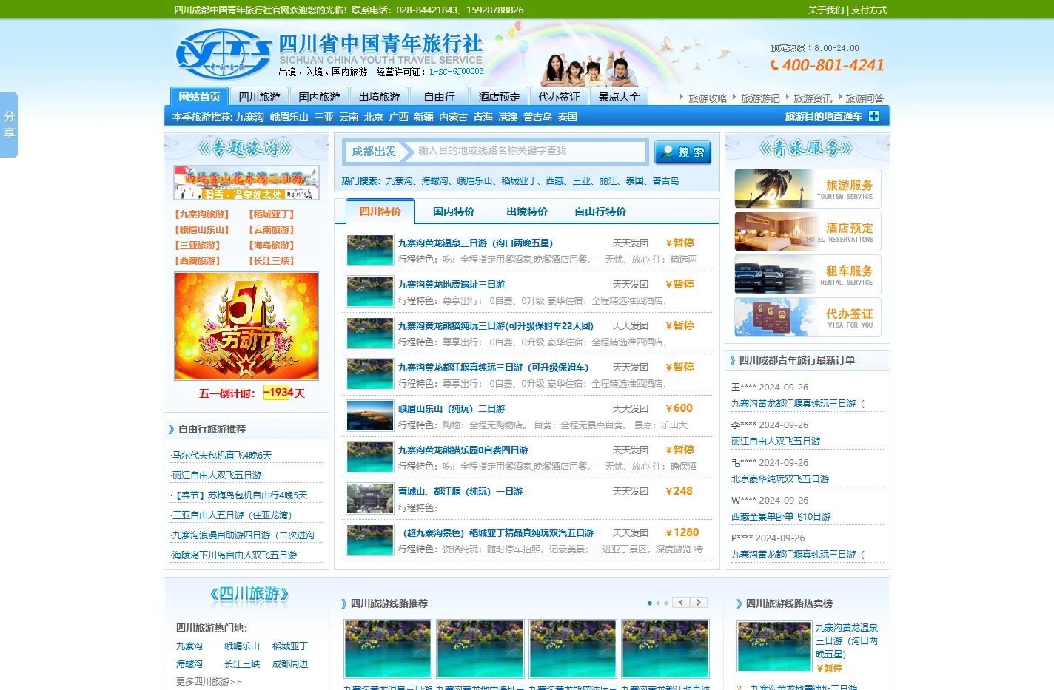1054x690 pixels.
Task: Click 内蒙古 in seasonal recommendations bar
Action: click(453, 117)
